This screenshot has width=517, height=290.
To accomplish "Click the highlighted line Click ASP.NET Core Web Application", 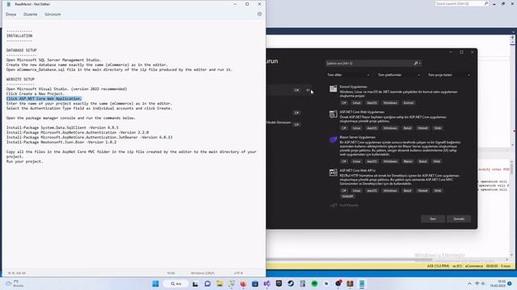I will click(x=44, y=98).
